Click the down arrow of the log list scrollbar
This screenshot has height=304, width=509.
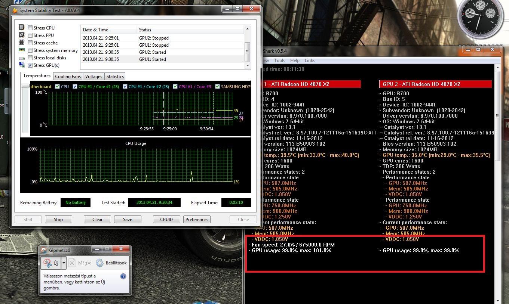tap(247, 65)
